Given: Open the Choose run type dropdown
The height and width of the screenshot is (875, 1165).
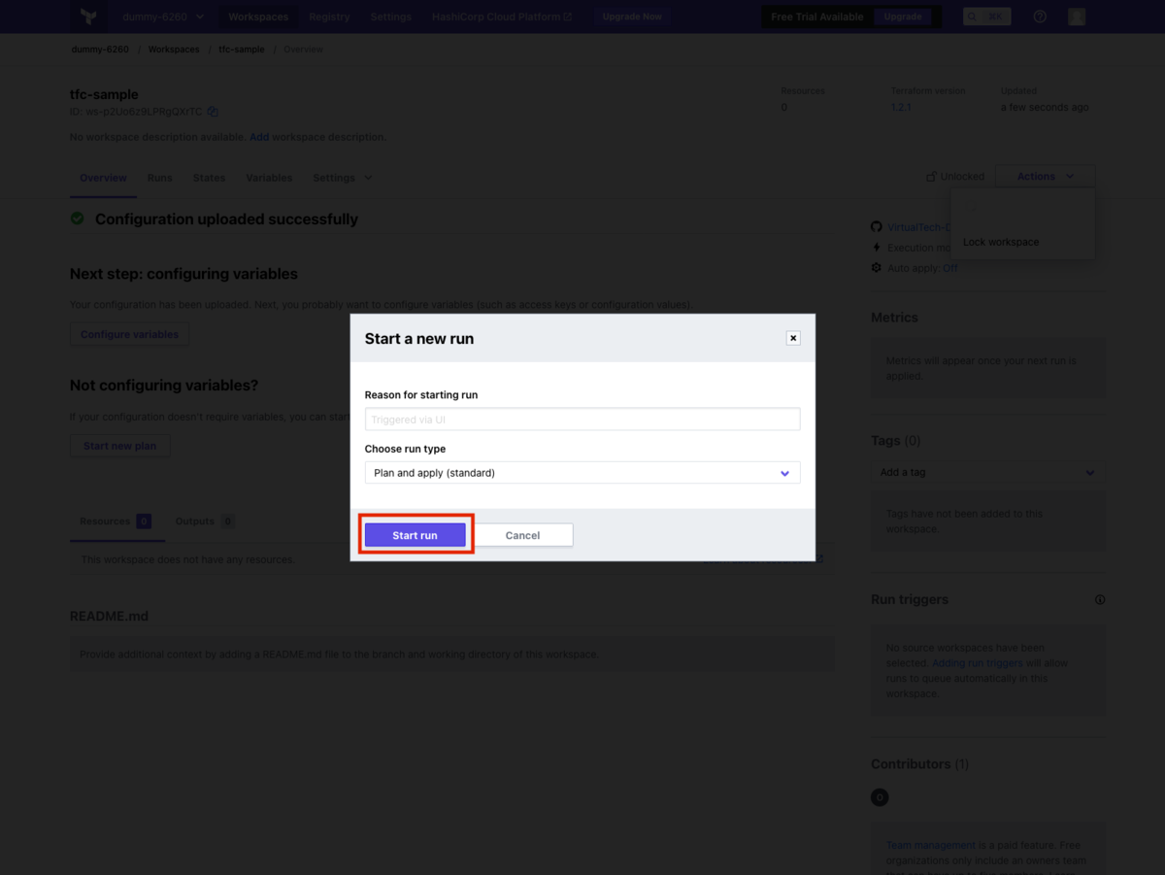Looking at the screenshot, I should [x=582, y=473].
